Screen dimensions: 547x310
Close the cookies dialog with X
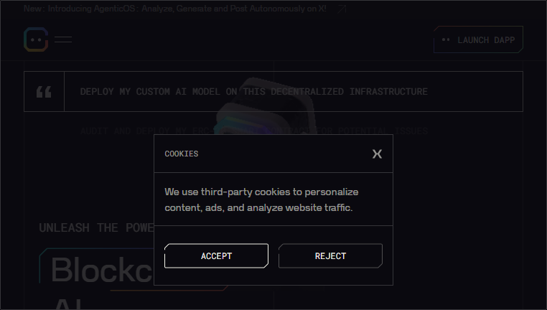[377, 154]
